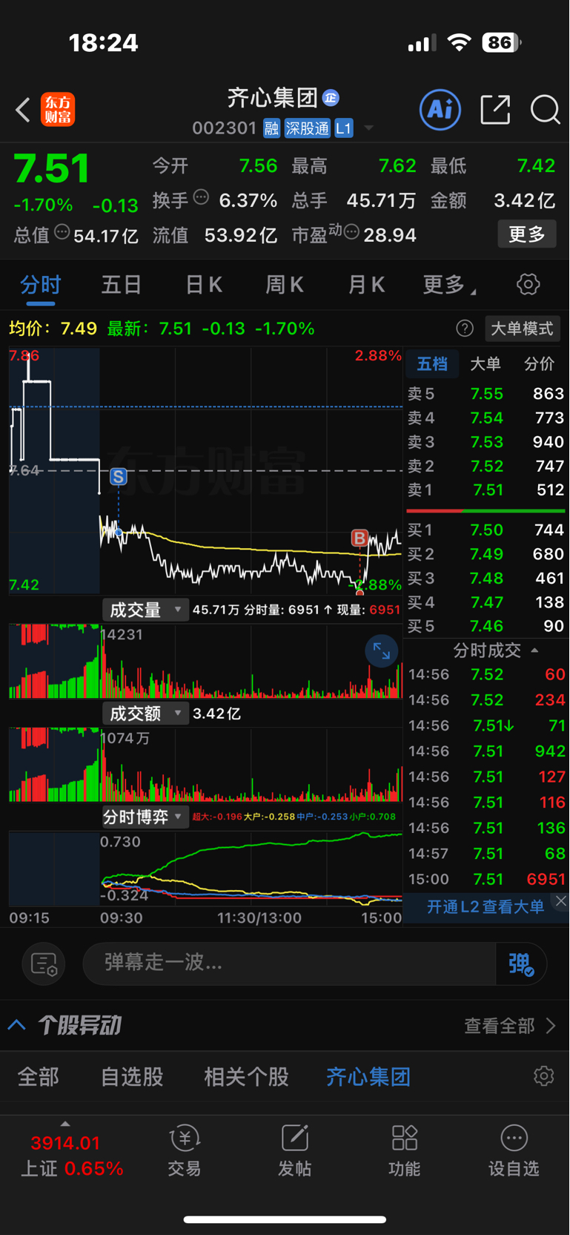Open the 成交量 indicator dropdown
The width and height of the screenshot is (570, 1235).
pyautogui.click(x=145, y=610)
